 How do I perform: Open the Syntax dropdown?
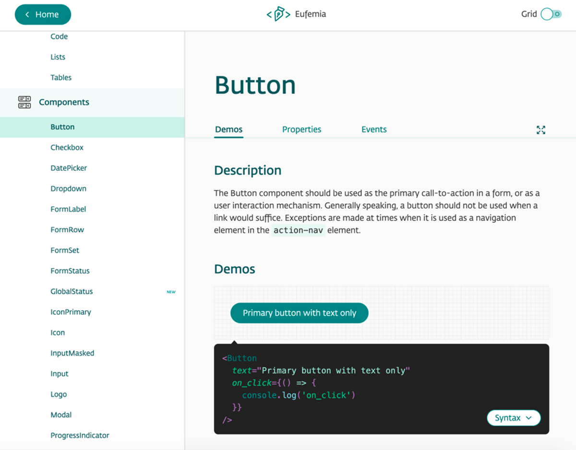(514, 418)
